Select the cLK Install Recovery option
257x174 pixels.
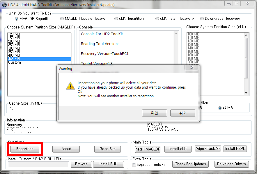157,19
